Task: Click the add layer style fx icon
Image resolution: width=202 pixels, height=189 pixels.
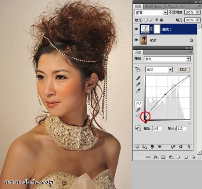Action: click(x=156, y=157)
